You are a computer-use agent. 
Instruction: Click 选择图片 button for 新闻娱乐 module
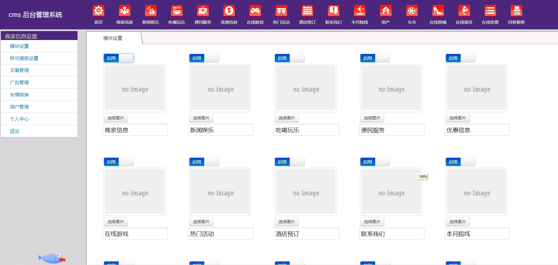pos(201,118)
